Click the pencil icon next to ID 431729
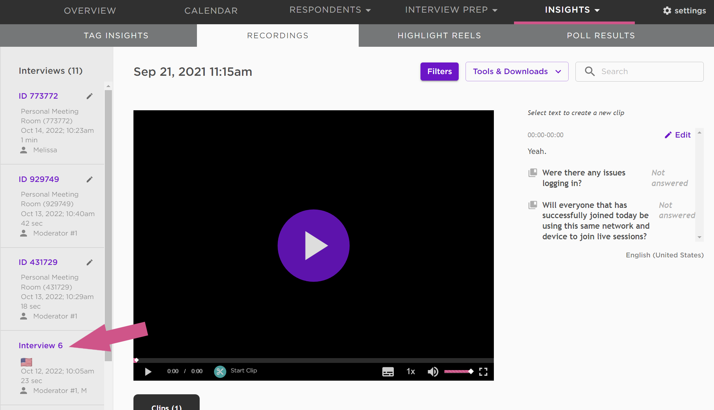The image size is (714, 410). 89,263
